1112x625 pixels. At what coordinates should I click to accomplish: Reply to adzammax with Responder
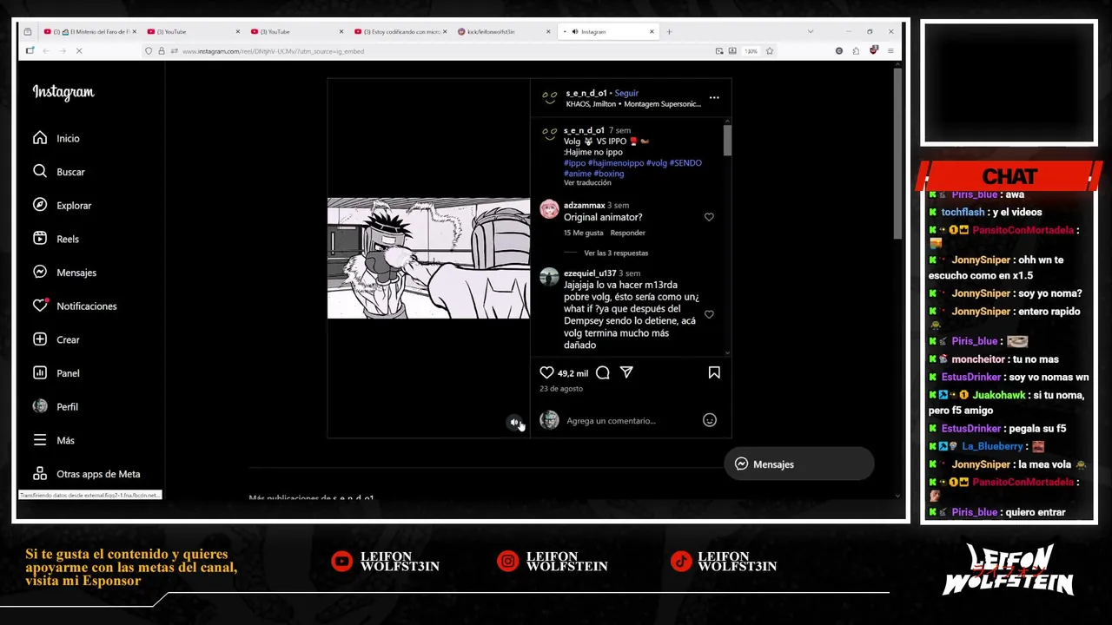(627, 233)
